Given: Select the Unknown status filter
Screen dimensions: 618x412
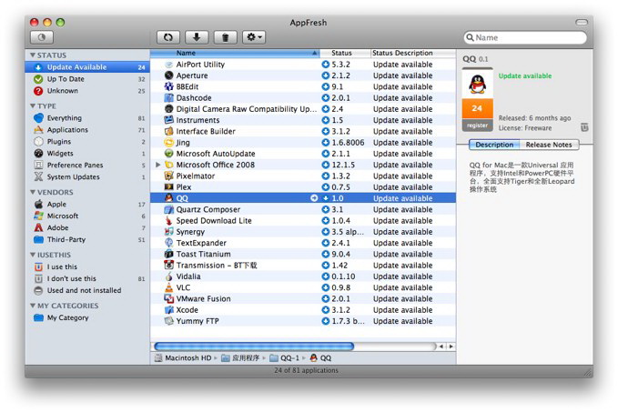Looking at the screenshot, I should coord(87,91).
